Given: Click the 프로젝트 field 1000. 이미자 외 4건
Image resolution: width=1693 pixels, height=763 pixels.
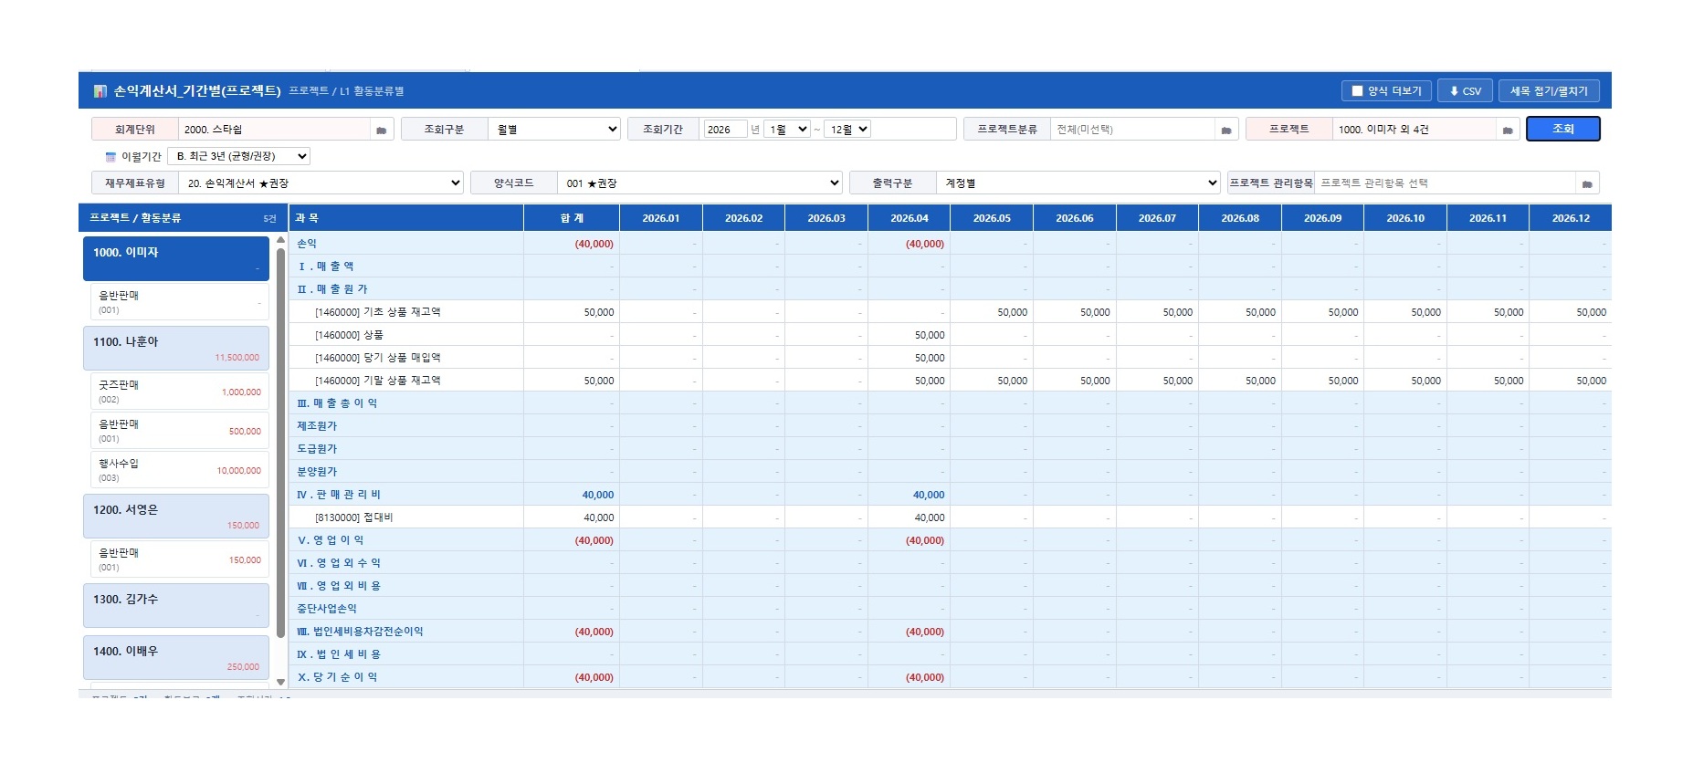Looking at the screenshot, I should (x=1414, y=130).
